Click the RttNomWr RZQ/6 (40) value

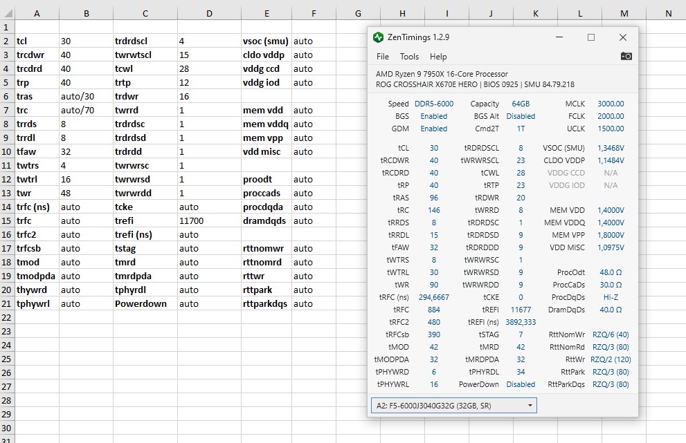click(x=611, y=334)
